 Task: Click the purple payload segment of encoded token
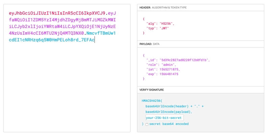pos(62,23)
